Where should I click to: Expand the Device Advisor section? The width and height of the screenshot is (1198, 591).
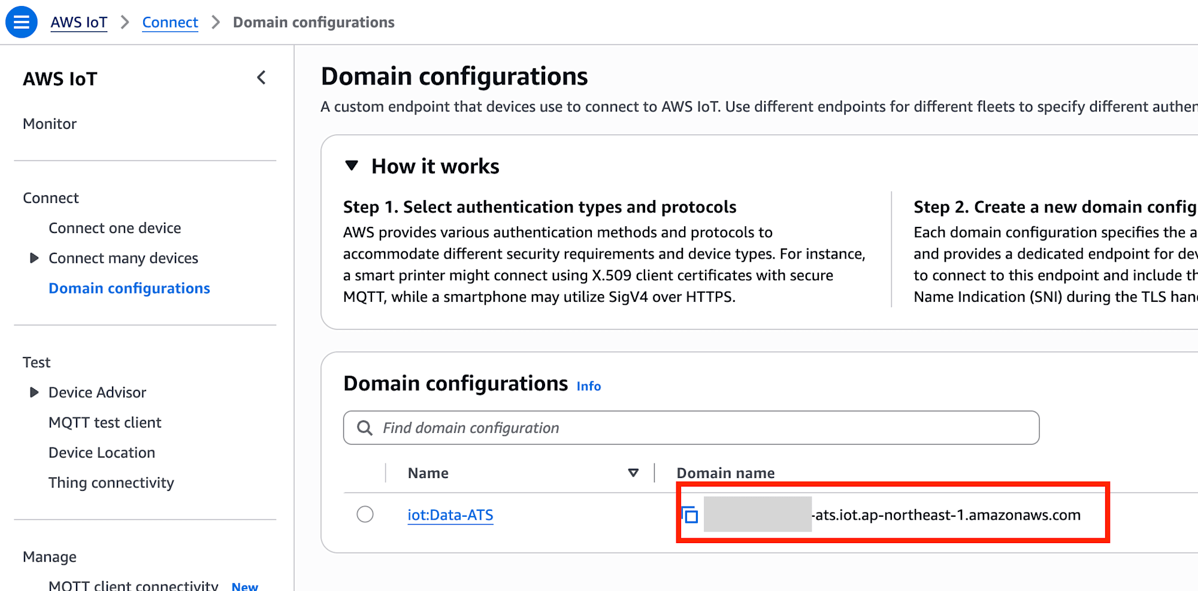(34, 392)
